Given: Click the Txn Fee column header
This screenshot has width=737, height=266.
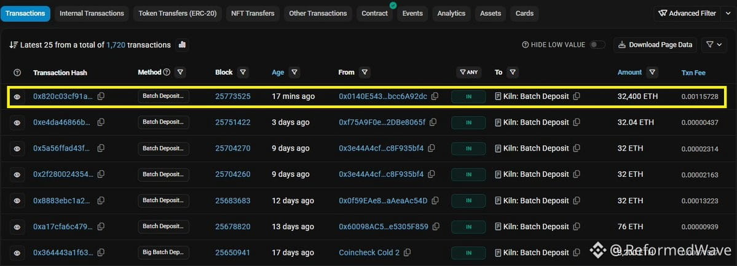Looking at the screenshot, I should pos(693,72).
